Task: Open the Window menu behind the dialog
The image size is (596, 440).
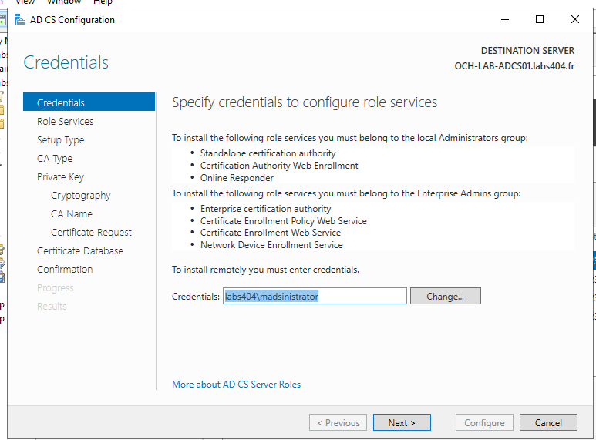Action: [x=64, y=2]
